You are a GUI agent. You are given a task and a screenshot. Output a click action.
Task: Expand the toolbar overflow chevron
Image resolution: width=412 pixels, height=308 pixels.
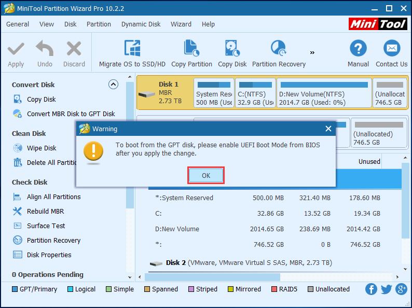point(312,52)
